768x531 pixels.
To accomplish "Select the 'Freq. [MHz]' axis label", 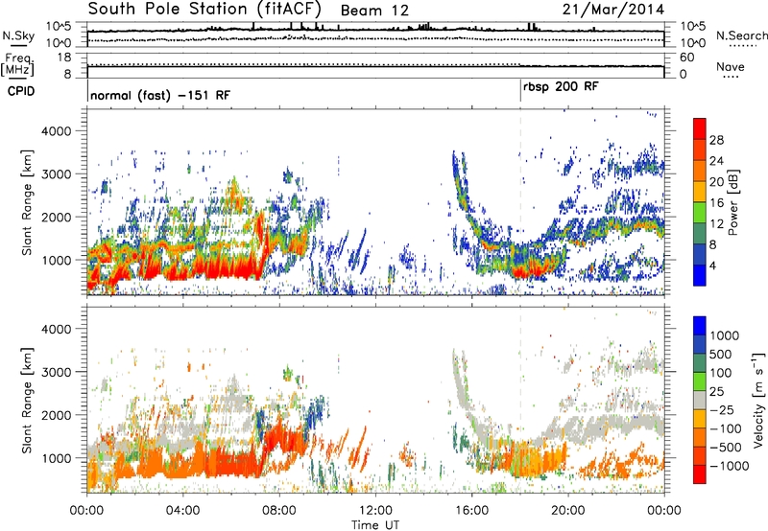I will pos(18,64).
